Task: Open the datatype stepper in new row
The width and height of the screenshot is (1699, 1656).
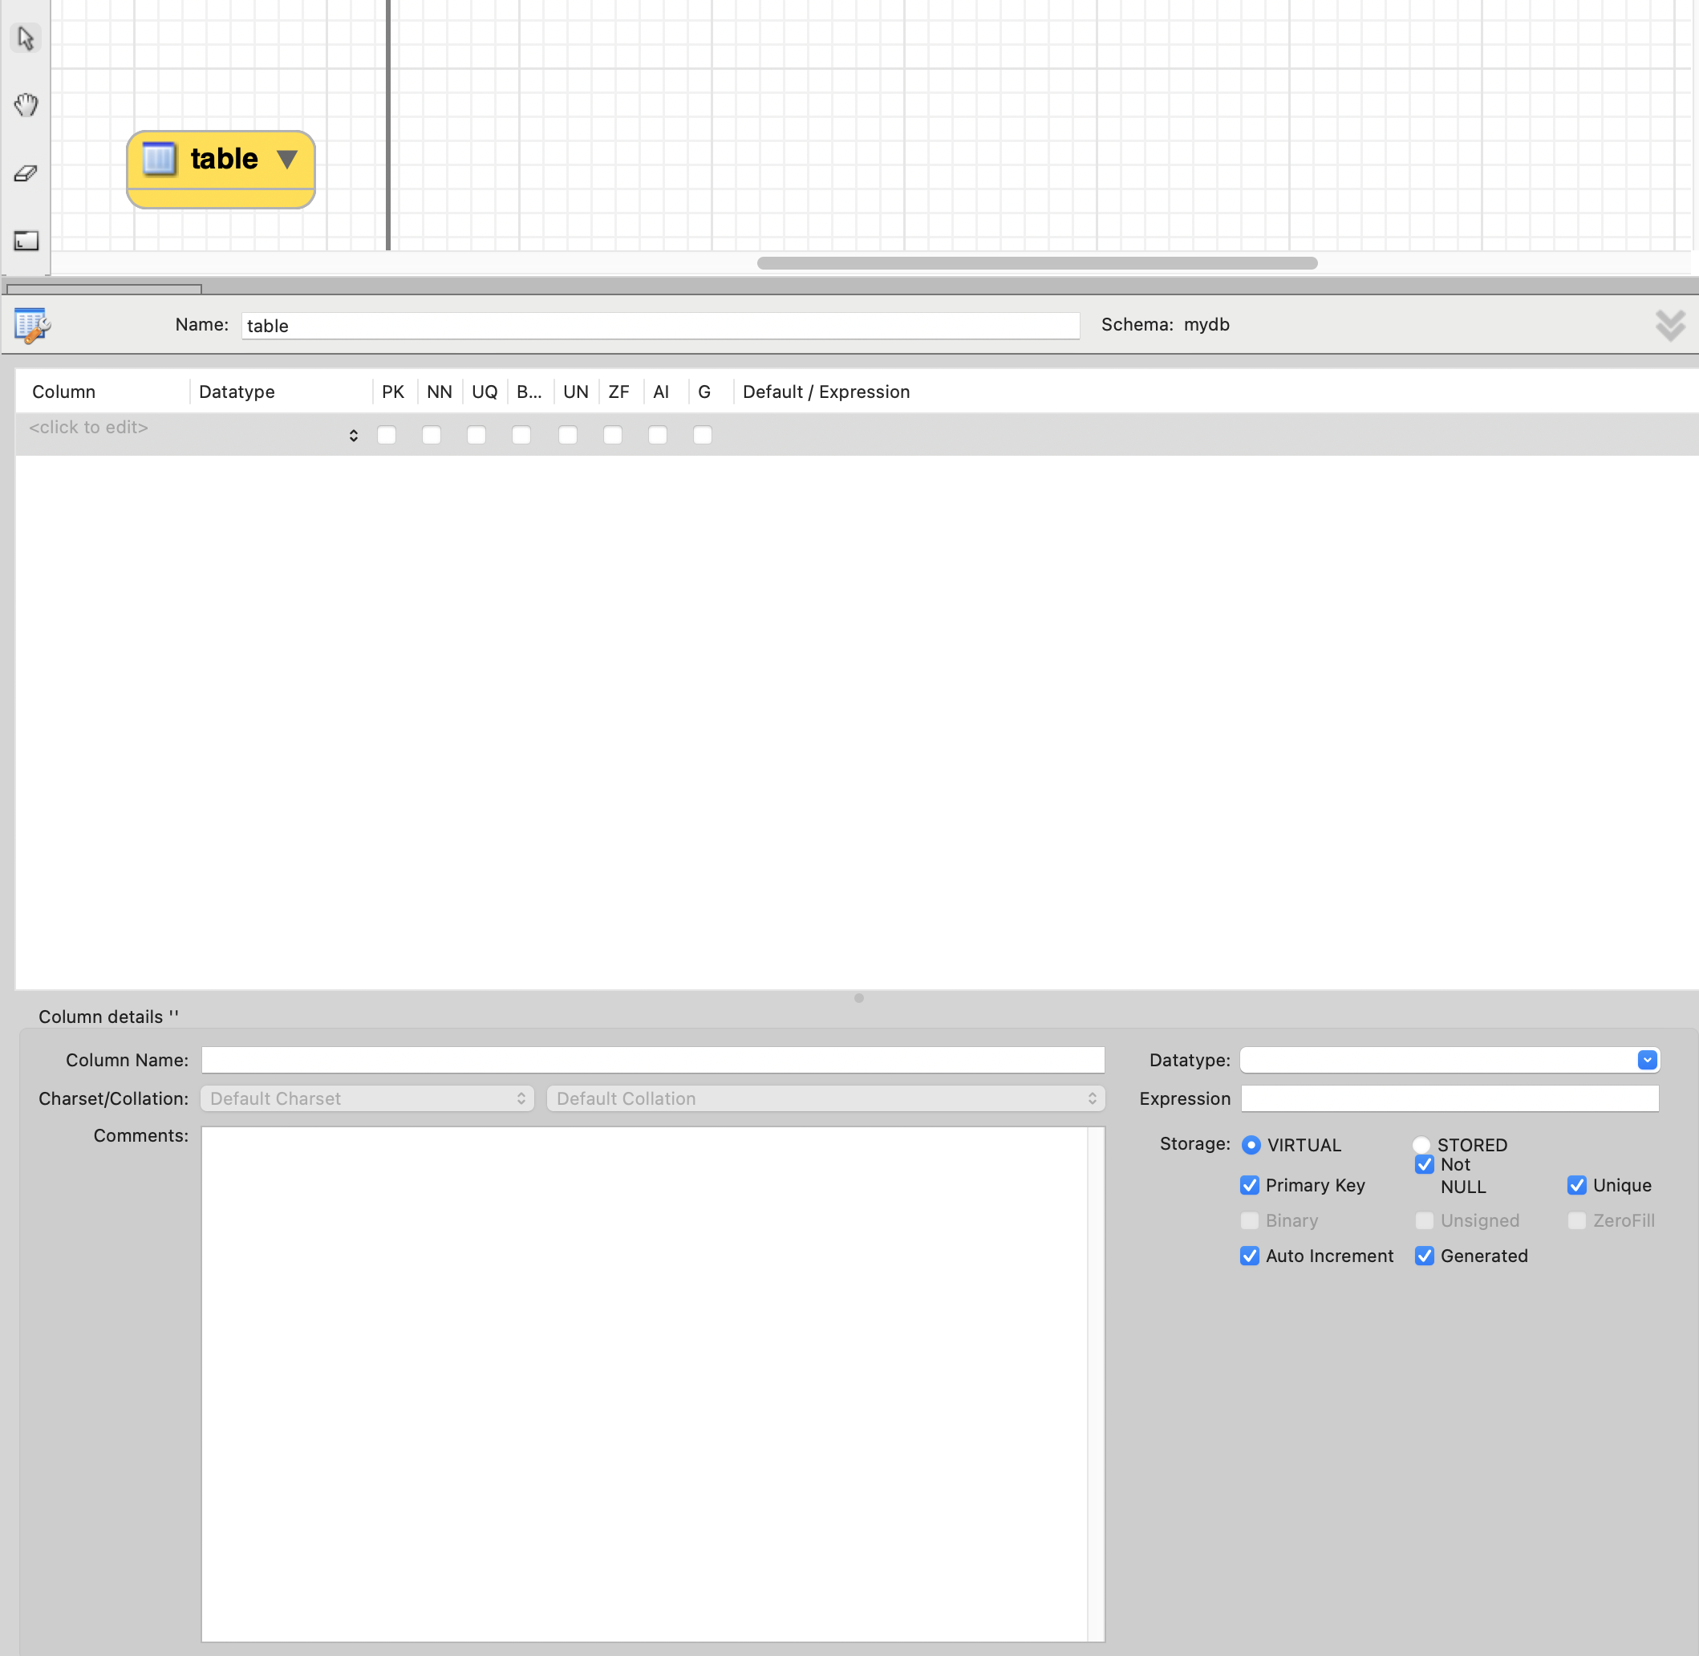Action: point(353,436)
